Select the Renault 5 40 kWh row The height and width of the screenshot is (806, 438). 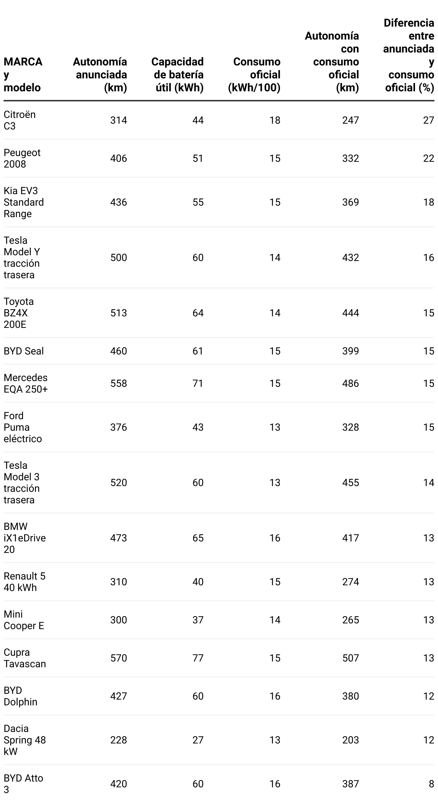219,582
